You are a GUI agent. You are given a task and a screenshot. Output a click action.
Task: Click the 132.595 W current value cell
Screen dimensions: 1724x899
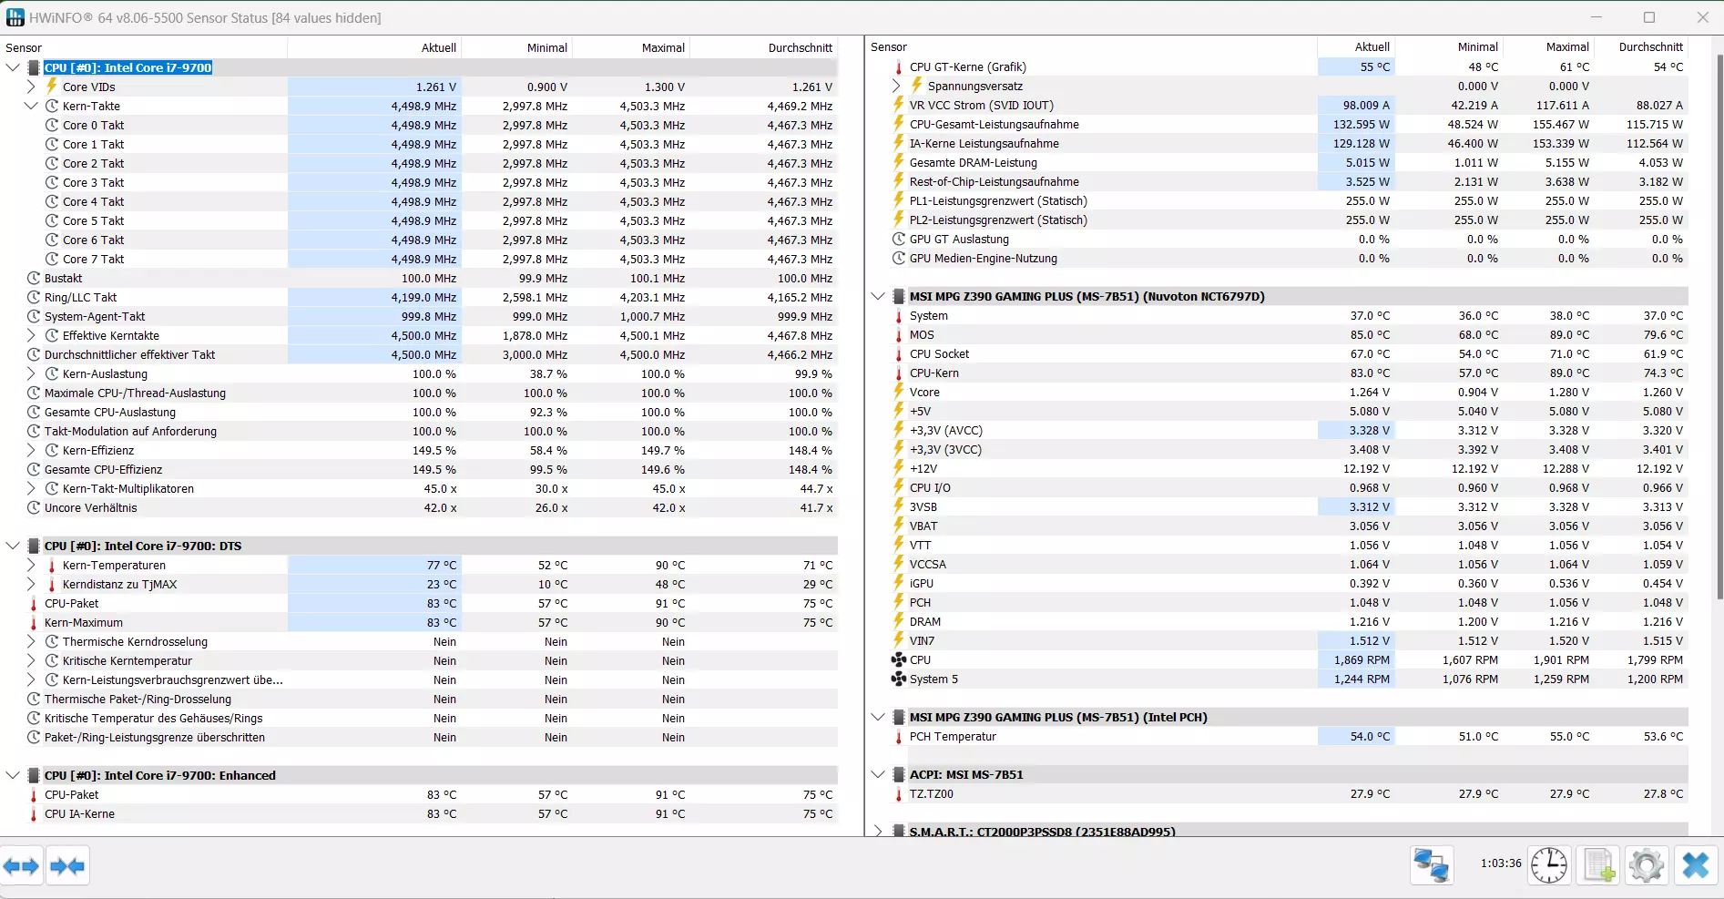[1356, 124]
